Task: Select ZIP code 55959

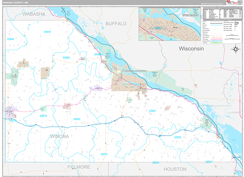Action: pos(98,54)
